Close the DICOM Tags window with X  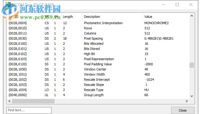point(191,5)
